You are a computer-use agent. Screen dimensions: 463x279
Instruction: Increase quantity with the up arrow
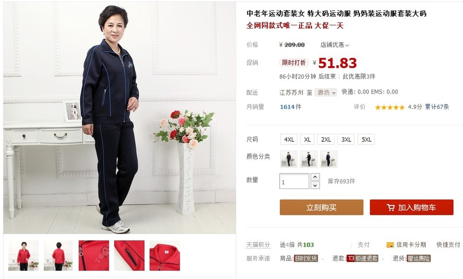[x=315, y=177]
